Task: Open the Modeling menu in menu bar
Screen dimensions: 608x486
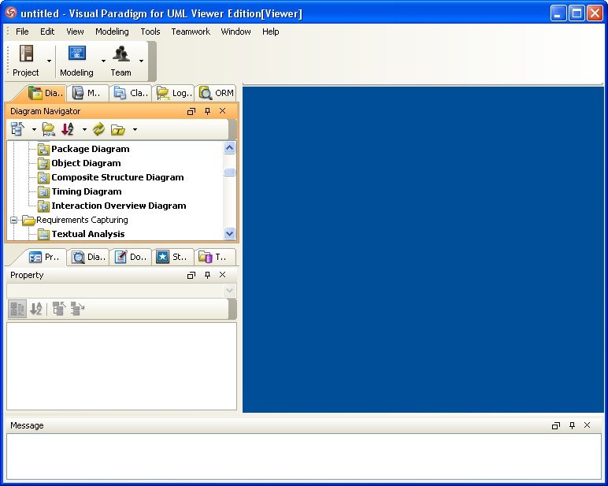Action: [112, 32]
